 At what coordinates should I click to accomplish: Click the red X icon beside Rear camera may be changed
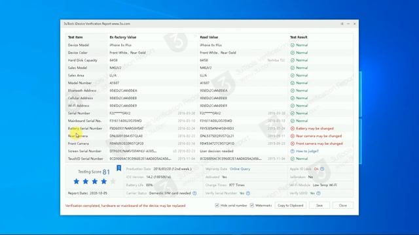[x=293, y=136]
